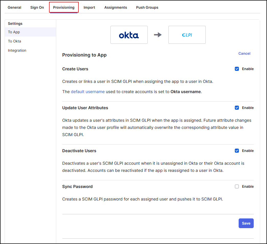Image resolution: width=267 pixels, height=244 pixels.
Task: Select the Provisioning tab
Action: click(x=64, y=7)
